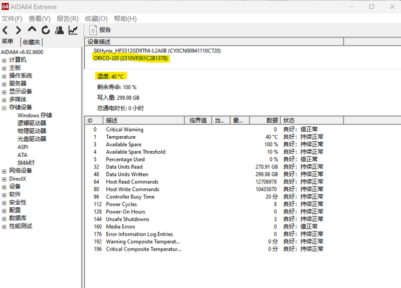Select ASPI in the tree
The width and height of the screenshot is (401, 288).
pos(23,147)
